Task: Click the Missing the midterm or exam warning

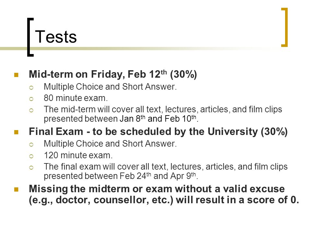Action: point(164,194)
